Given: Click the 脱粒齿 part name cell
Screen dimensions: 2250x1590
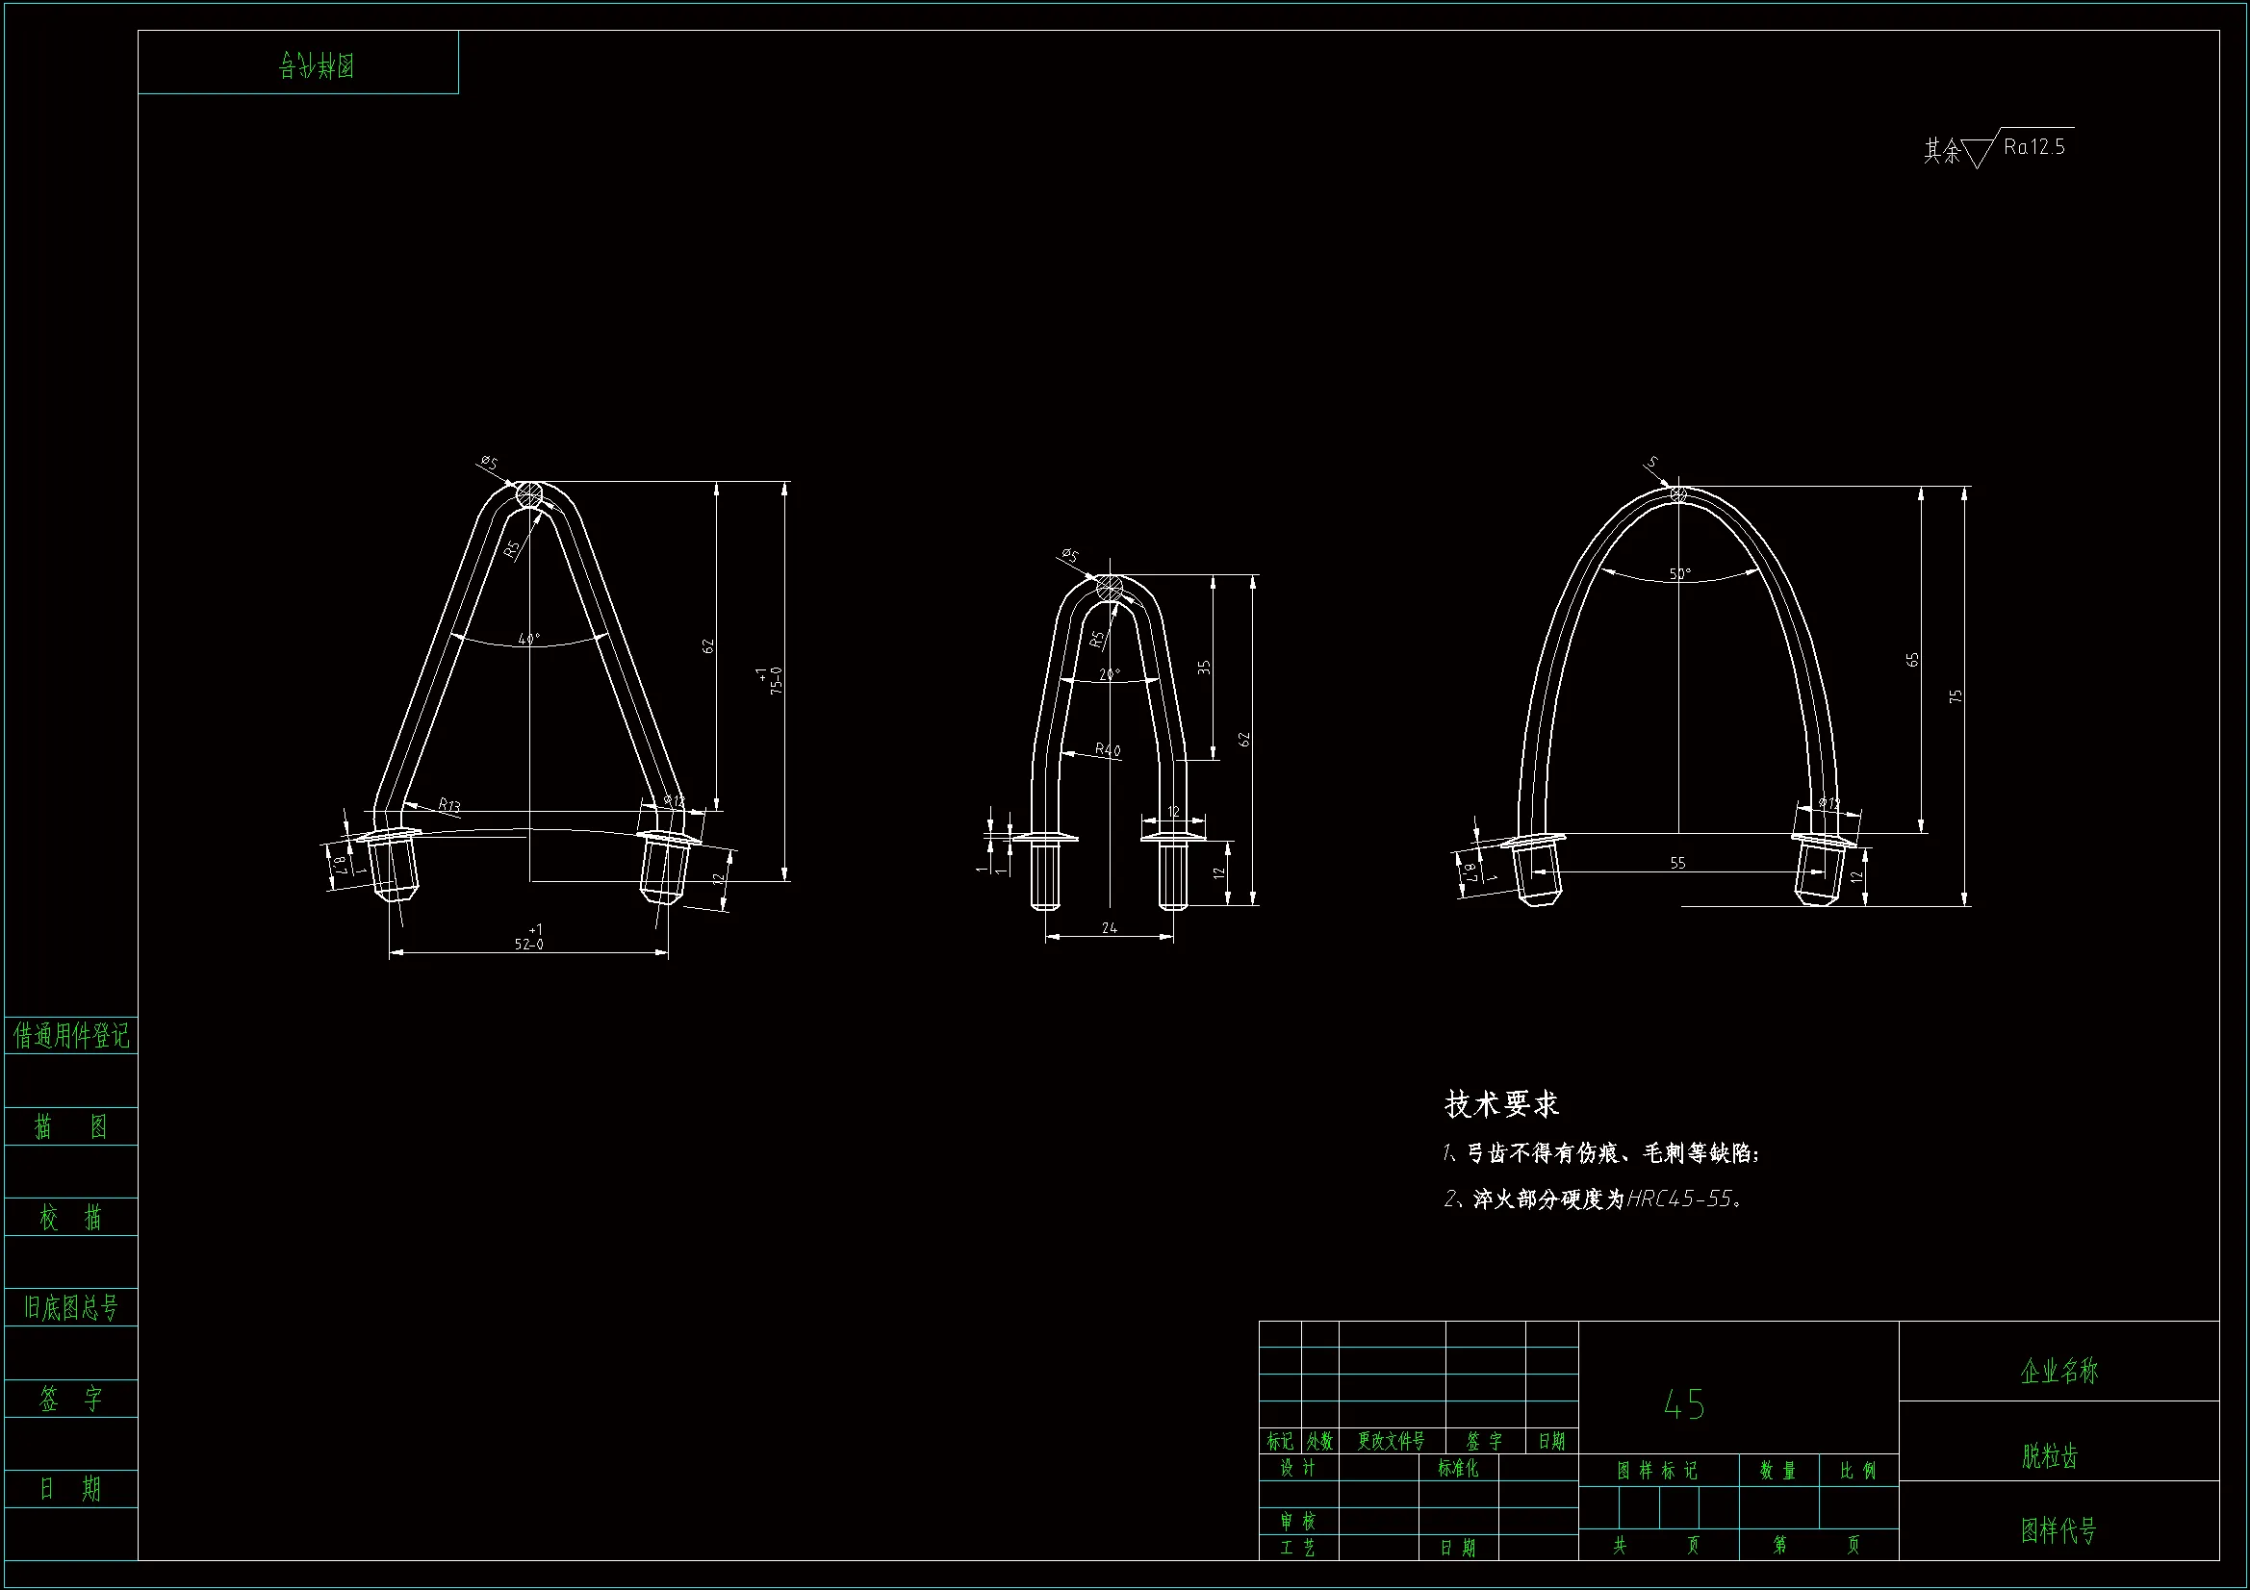Looking at the screenshot, I should pyautogui.click(x=2049, y=1455).
